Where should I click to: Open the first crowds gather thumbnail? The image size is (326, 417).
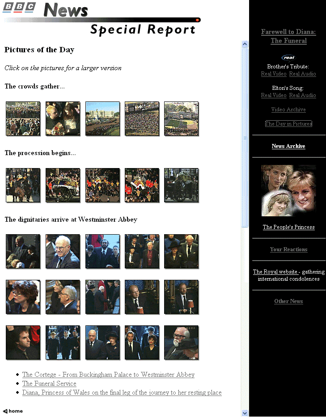23,118
